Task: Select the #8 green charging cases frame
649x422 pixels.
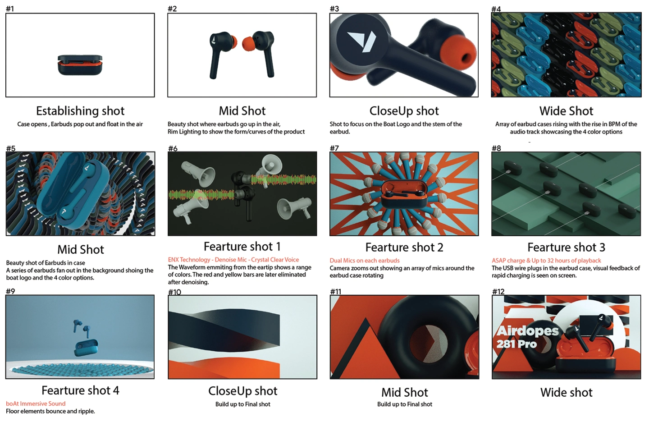Action: tap(566, 193)
